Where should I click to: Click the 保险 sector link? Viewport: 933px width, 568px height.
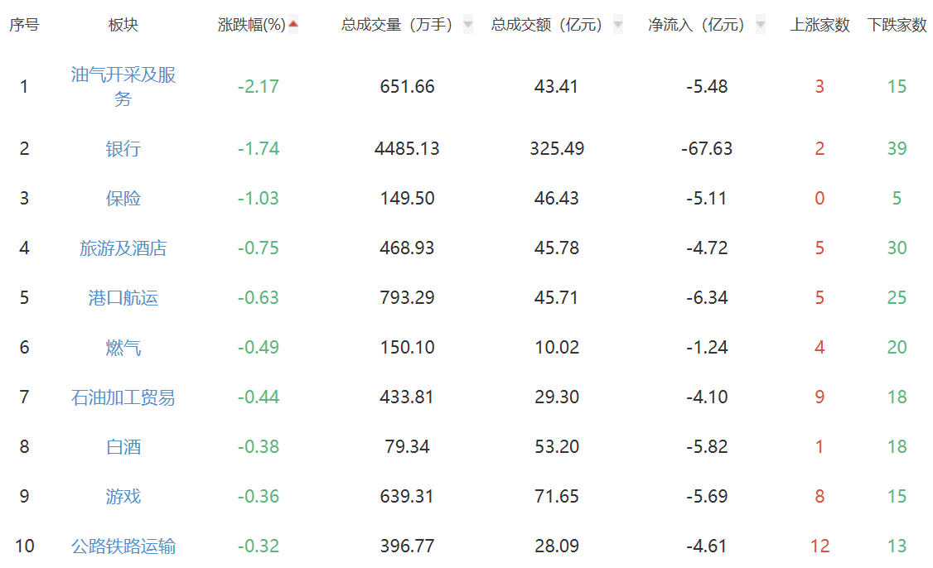coord(123,199)
